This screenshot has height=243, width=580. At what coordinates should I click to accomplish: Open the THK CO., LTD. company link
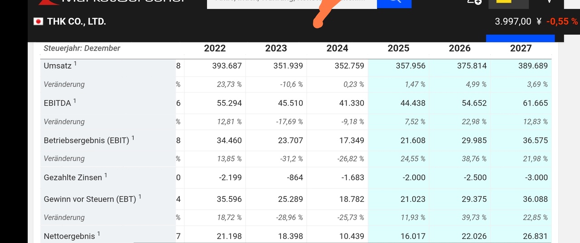(x=77, y=21)
